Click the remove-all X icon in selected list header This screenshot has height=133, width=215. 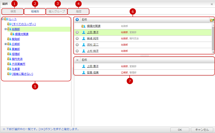click(77, 60)
